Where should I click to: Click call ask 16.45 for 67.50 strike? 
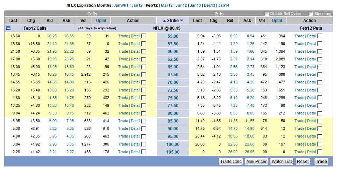(x=69, y=74)
